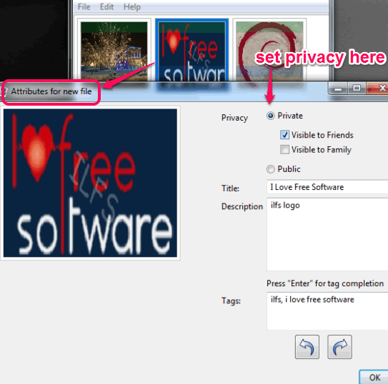Screen dimensions: 388x384
Task: Edit the Title field 'I Love Free Software'
Action: 327,187
